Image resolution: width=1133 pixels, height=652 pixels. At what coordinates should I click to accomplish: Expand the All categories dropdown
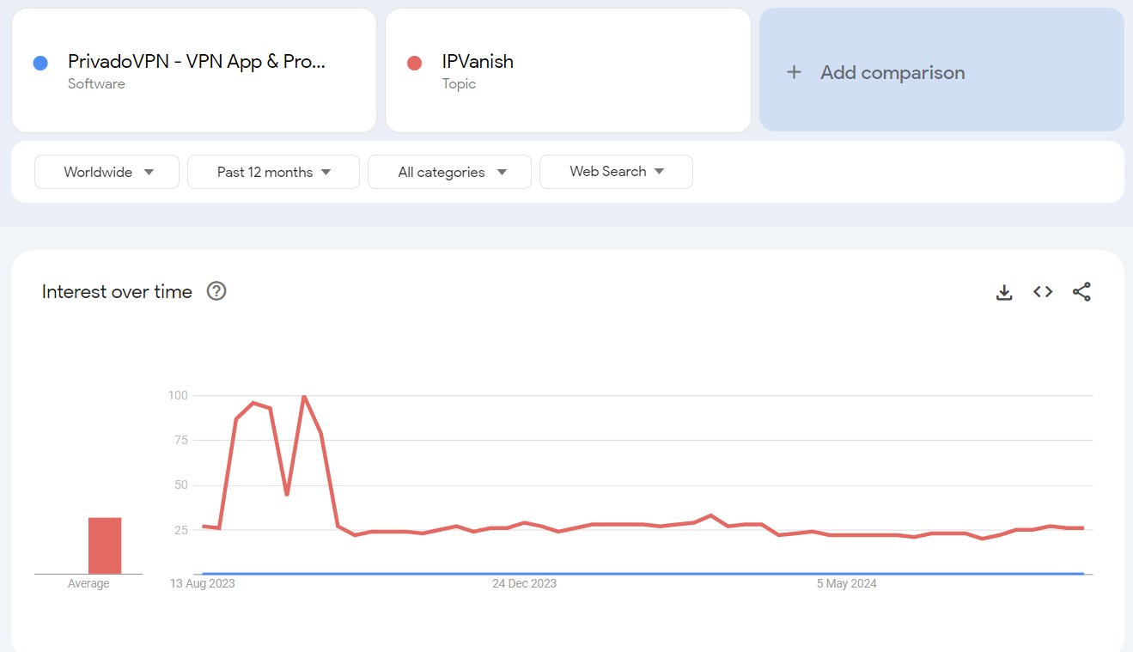point(449,172)
